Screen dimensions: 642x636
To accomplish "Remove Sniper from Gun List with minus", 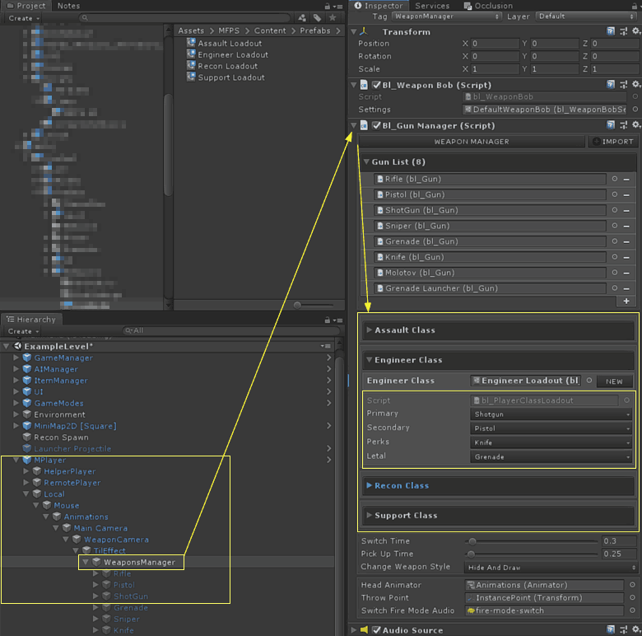I will pyautogui.click(x=626, y=226).
